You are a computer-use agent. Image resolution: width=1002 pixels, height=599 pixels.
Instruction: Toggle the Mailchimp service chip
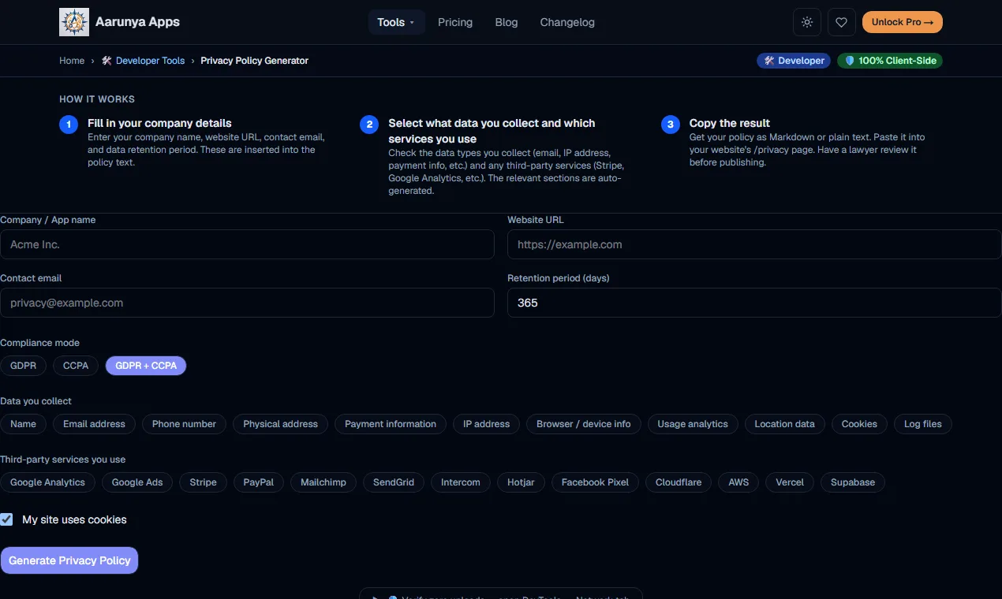pos(323,482)
